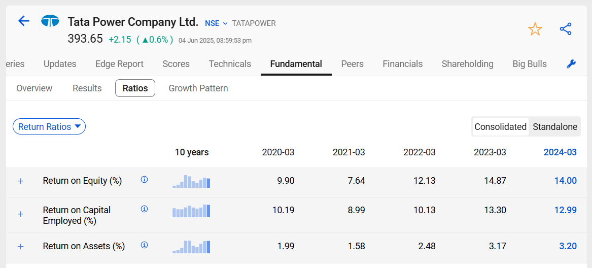
Task: Click the Return on Equity value 12.13
Action: pyautogui.click(x=425, y=181)
